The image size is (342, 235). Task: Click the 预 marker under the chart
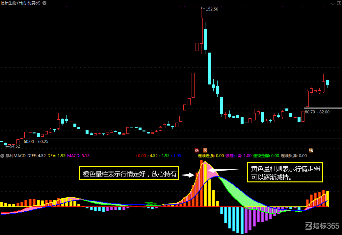pos(205,150)
